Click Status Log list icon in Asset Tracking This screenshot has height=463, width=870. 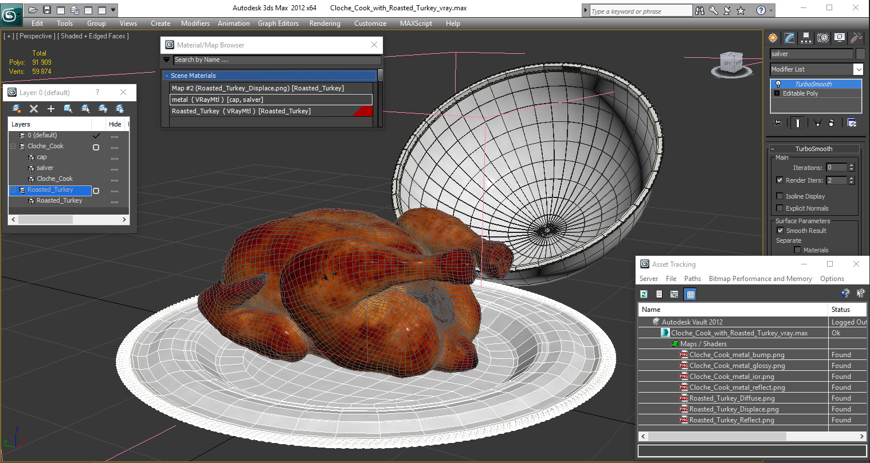point(659,294)
